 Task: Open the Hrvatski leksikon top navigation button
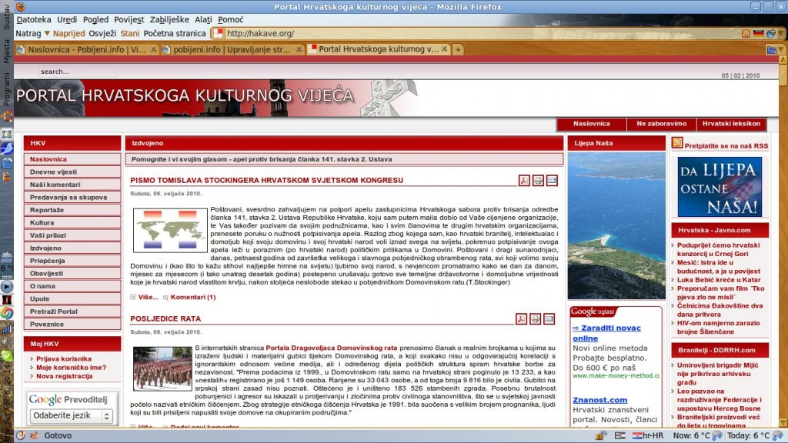pos(731,124)
